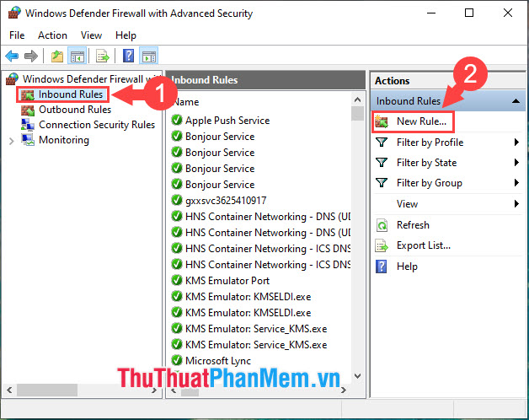Select Outbound Rules in the tree
The image size is (529, 420).
pos(75,110)
